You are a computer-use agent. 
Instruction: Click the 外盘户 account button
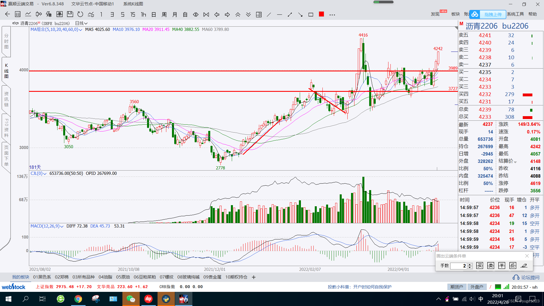click(x=477, y=287)
